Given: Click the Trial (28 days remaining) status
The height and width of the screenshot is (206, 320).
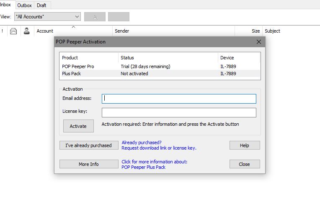Looking at the screenshot, I should (145, 66).
